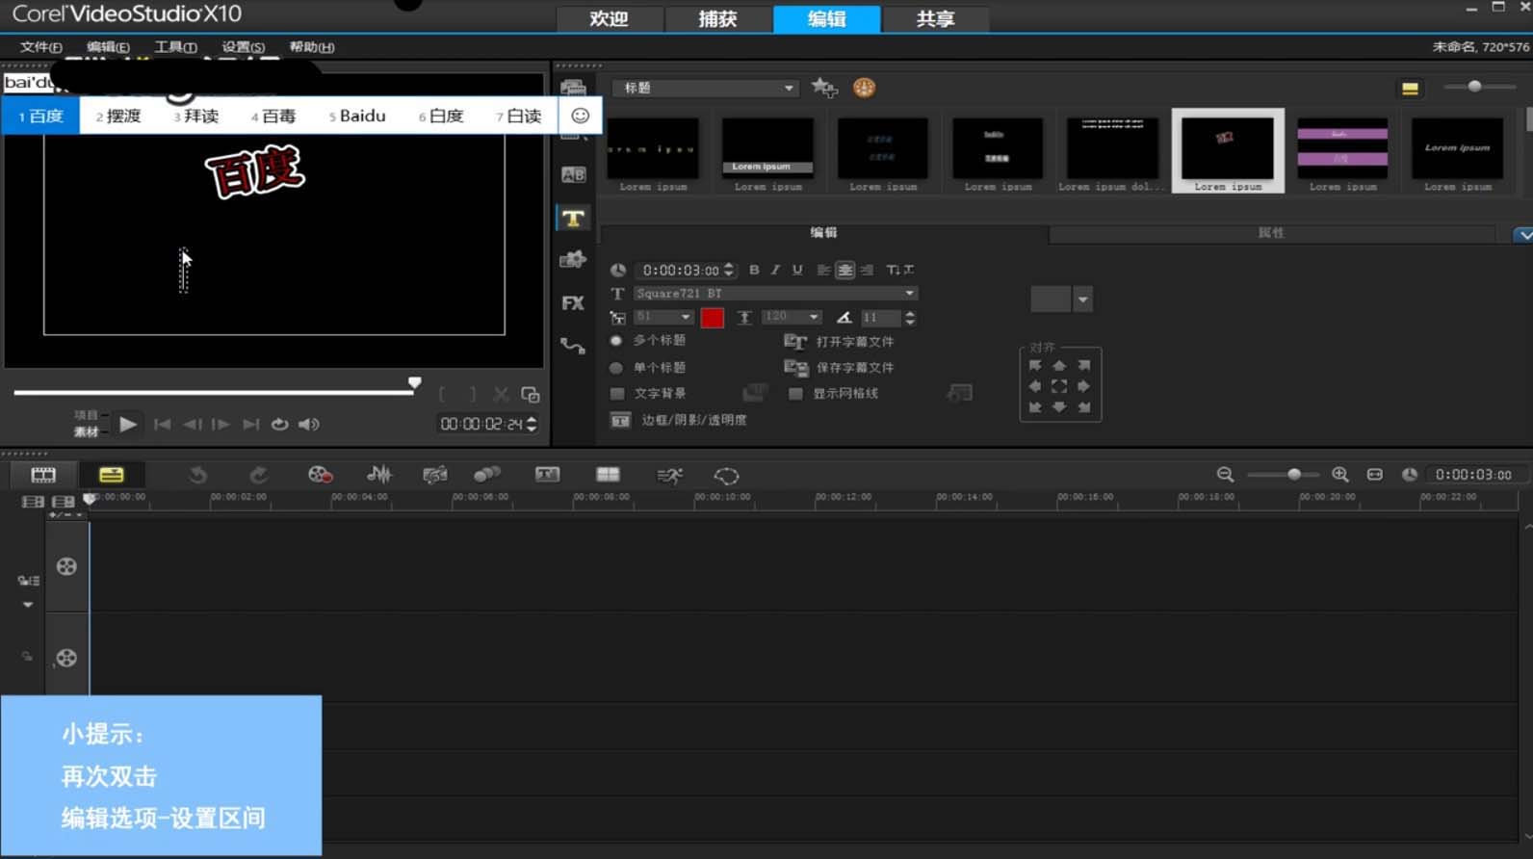Click the add to favorites star icon
Image resolution: width=1533 pixels, height=859 pixels.
click(x=824, y=88)
